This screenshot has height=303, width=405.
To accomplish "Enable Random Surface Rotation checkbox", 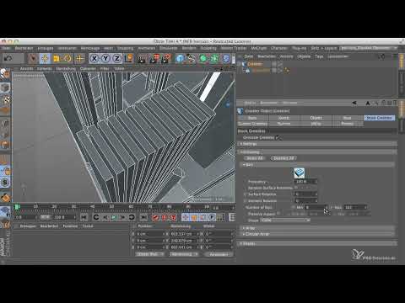I will click(x=296, y=188).
